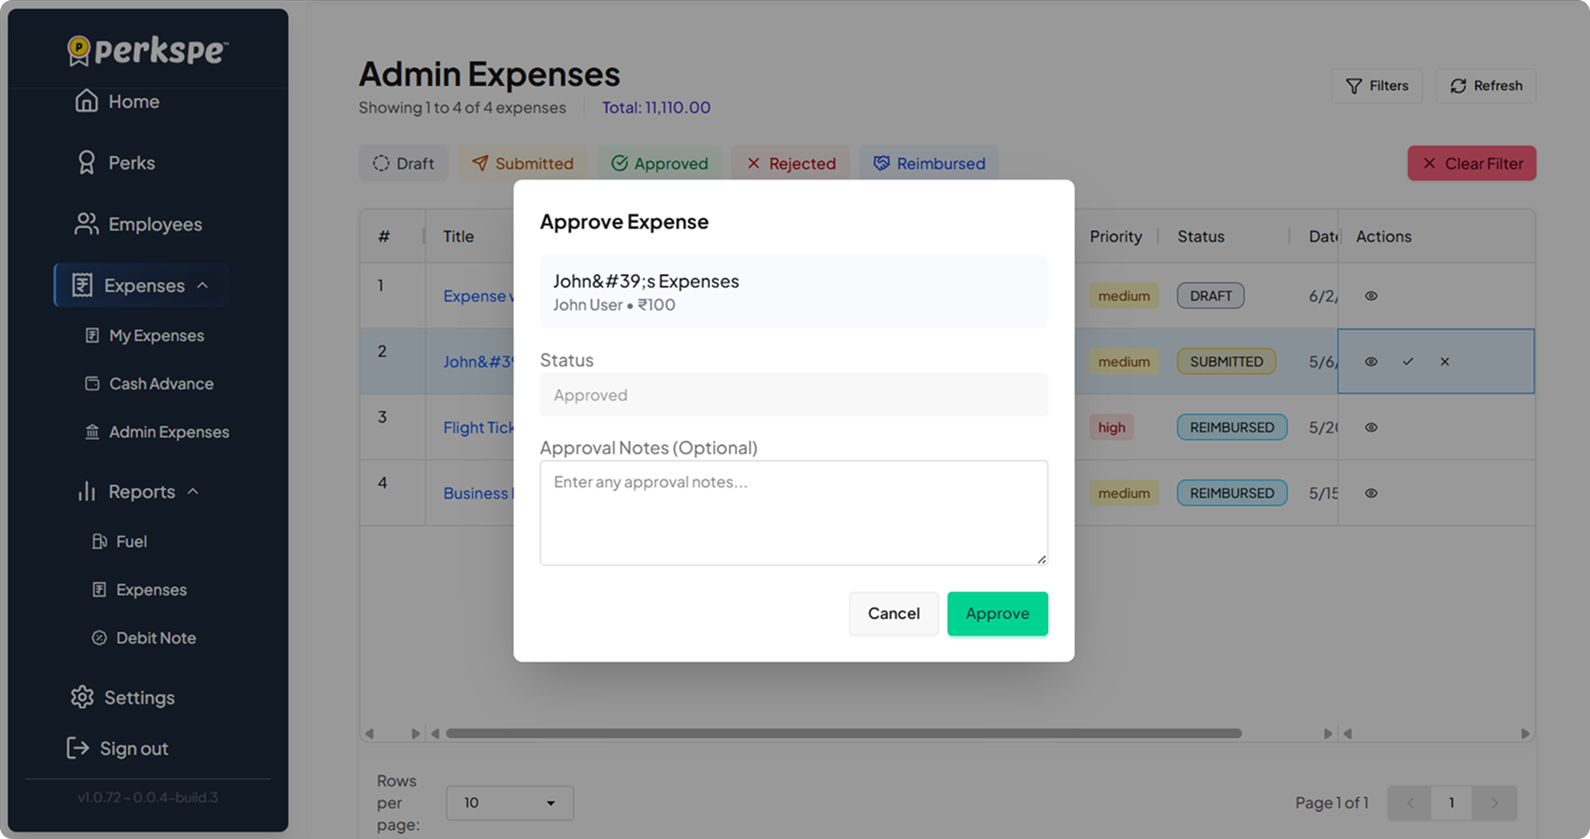
Task: View details of the SUBMITTED expense row
Action: tap(1371, 362)
